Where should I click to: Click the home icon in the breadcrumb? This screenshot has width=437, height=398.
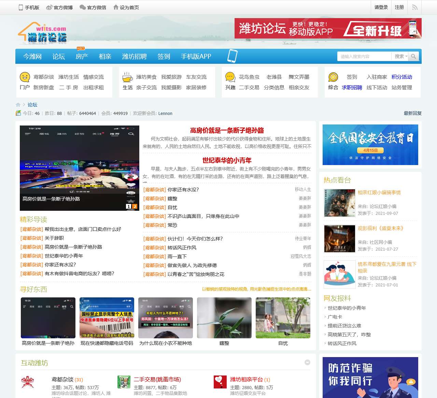18,105
